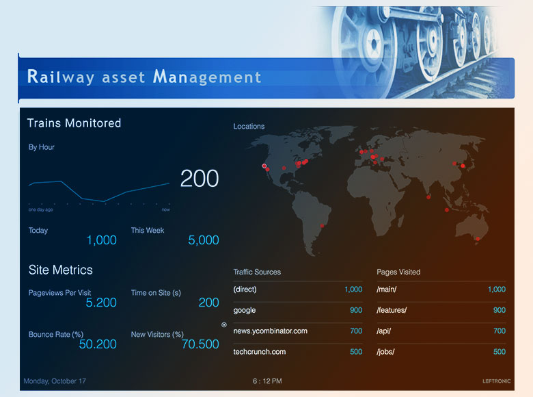
Task: Click the red marker in Australia
Action: pos(478,239)
